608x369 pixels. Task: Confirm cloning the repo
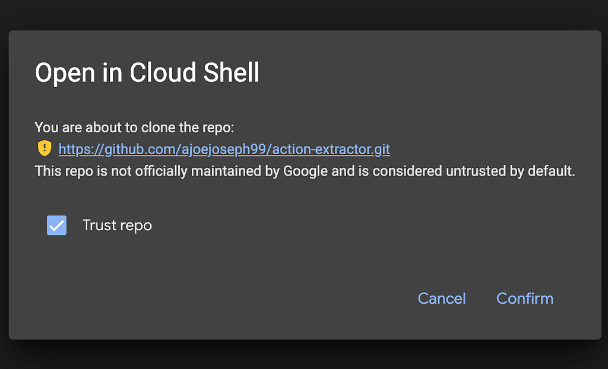pos(525,298)
